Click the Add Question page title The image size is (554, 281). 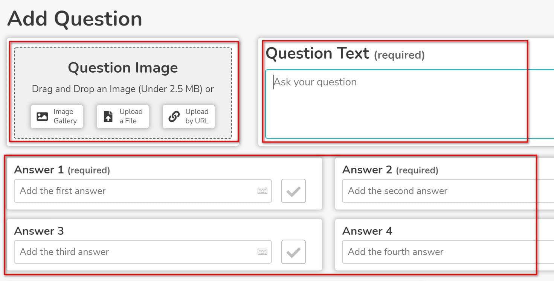pyautogui.click(x=75, y=19)
